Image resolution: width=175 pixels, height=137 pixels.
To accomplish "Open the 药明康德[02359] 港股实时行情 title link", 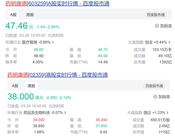I will [x=57, y=75].
